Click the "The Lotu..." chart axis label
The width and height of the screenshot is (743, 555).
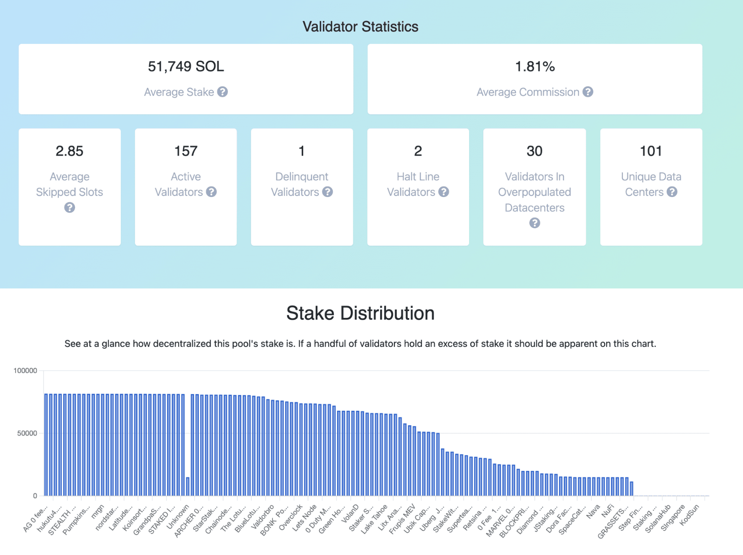[x=233, y=518]
